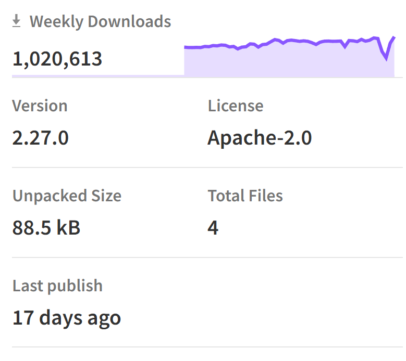
Task: Click the License label
Action: coord(236,106)
